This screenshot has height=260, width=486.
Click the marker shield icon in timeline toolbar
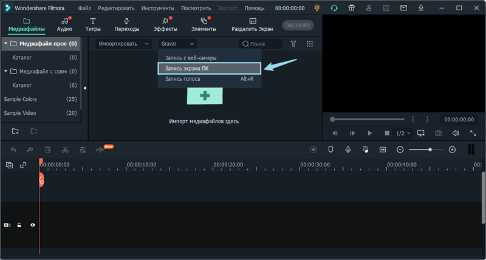330,149
